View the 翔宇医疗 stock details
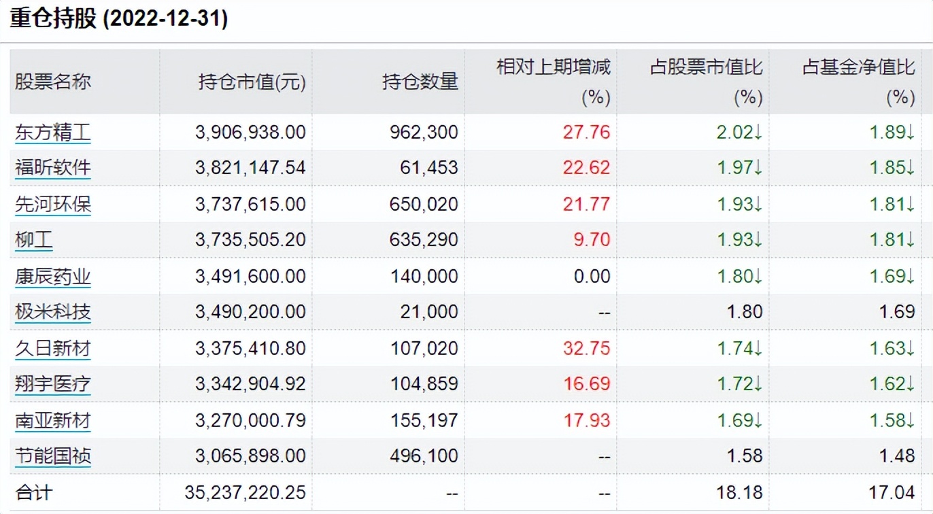933x514 pixels. pos(52,384)
